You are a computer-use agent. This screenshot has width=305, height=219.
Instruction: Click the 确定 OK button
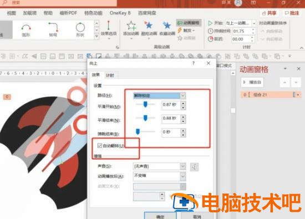[160, 216]
